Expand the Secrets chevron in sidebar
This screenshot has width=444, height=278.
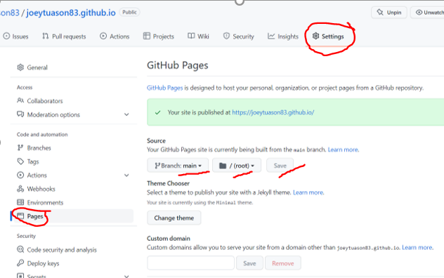126,276
